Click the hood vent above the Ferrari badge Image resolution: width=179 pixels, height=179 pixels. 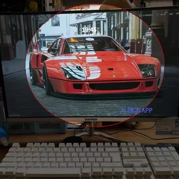[111, 69]
